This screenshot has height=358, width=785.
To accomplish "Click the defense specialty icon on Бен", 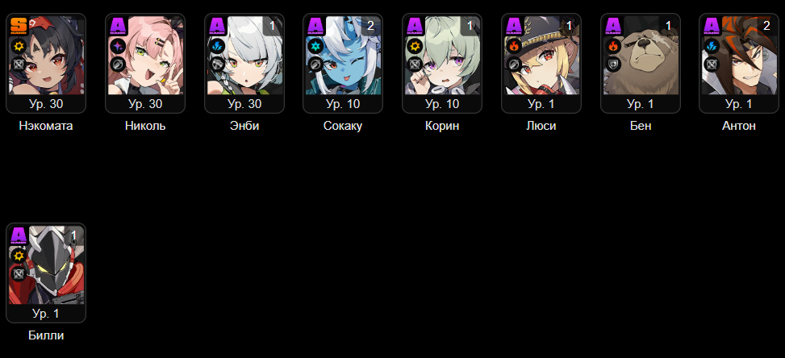I will point(613,64).
